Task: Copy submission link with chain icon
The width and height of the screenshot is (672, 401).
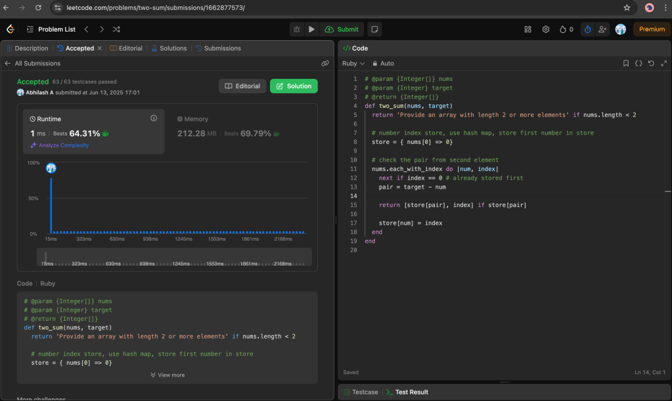Action: [x=325, y=64]
